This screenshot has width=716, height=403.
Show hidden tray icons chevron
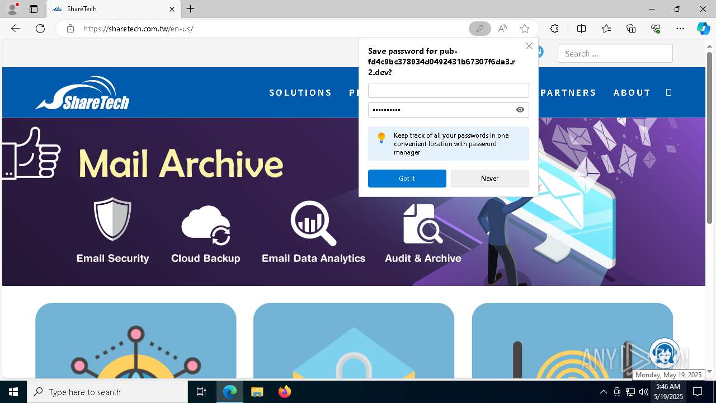pyautogui.click(x=603, y=392)
